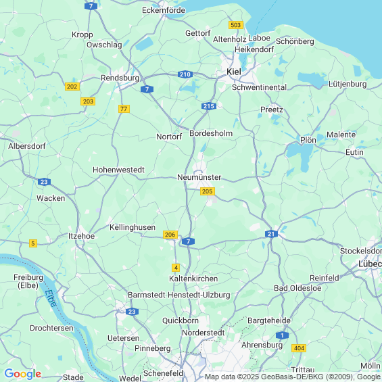Viewport: 382px width, 382px height.
Task: Click the yellow 4 road shield
Action: tap(176, 268)
